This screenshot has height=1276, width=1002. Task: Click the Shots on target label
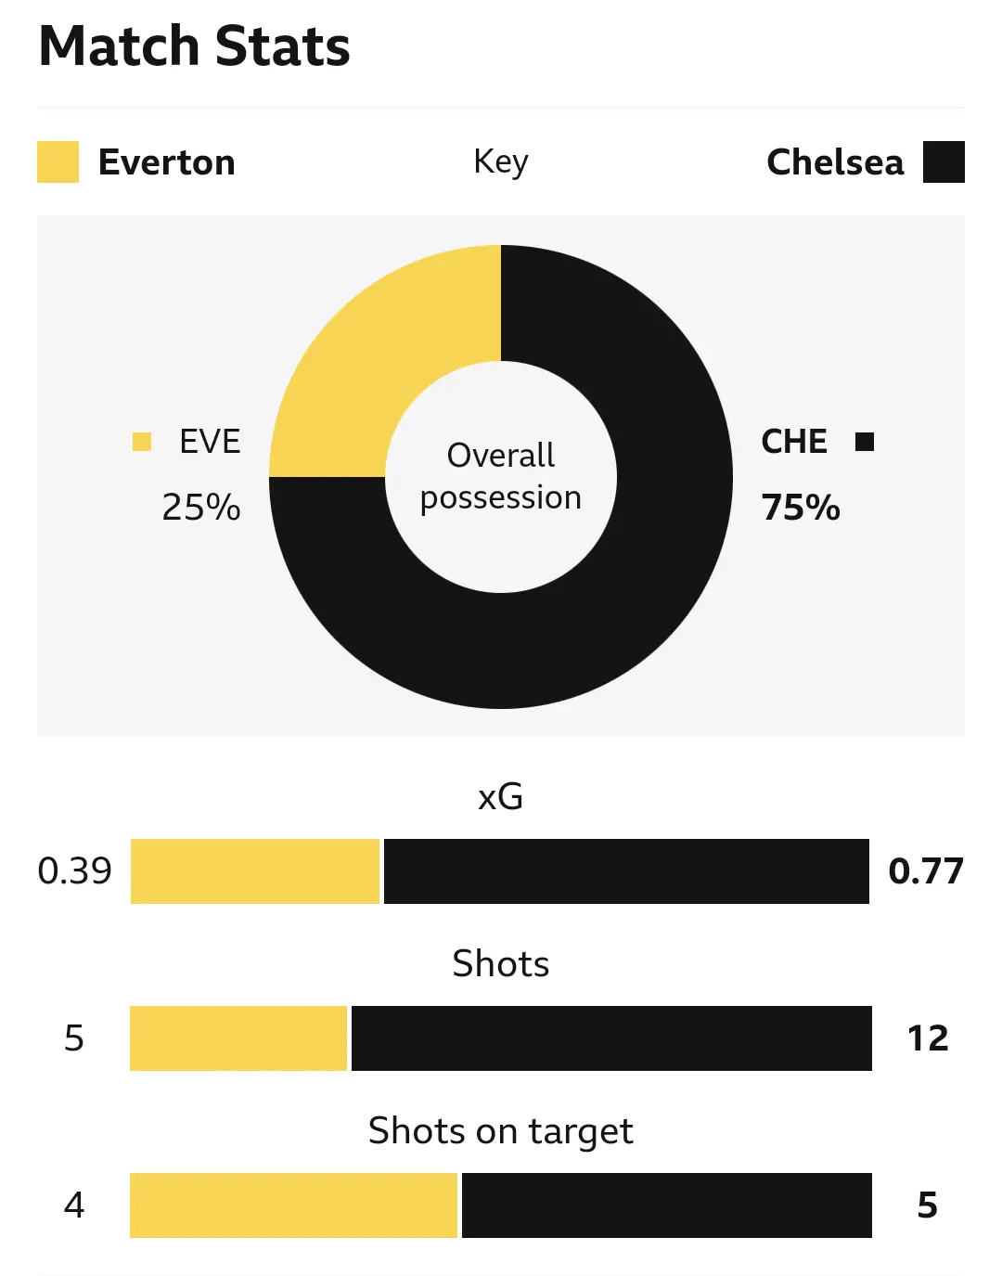pyautogui.click(x=501, y=1131)
